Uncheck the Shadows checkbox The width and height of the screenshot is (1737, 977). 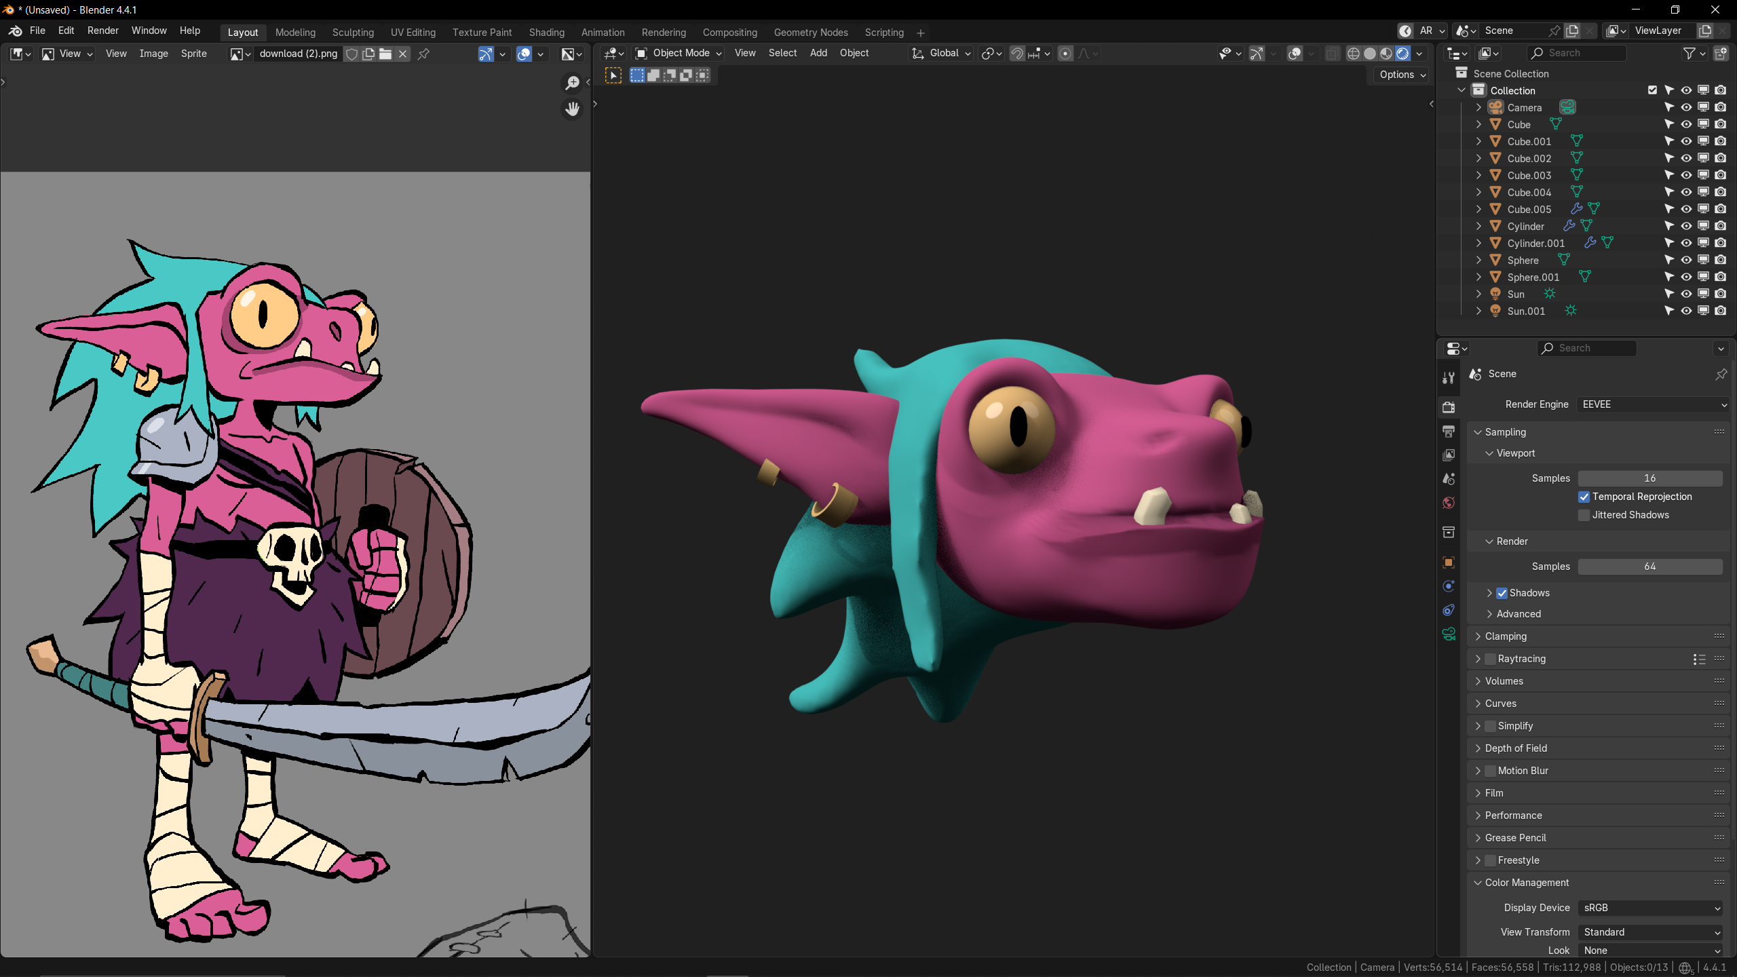(1502, 594)
